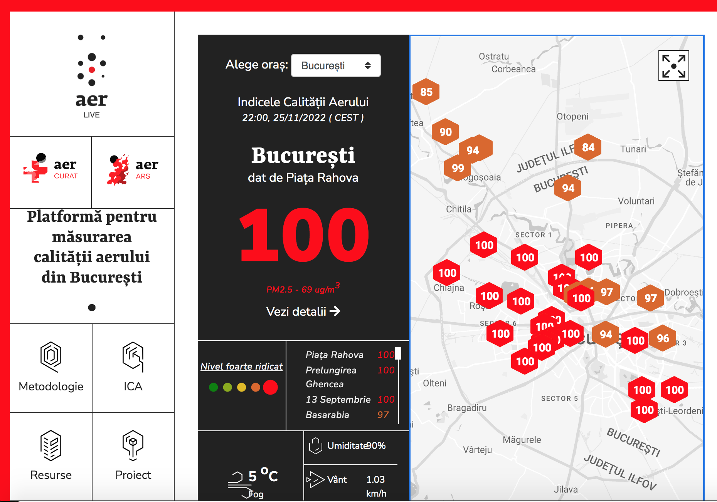The width and height of the screenshot is (717, 502).
Task: Click the aer LIVE logo
Action: 92,76
